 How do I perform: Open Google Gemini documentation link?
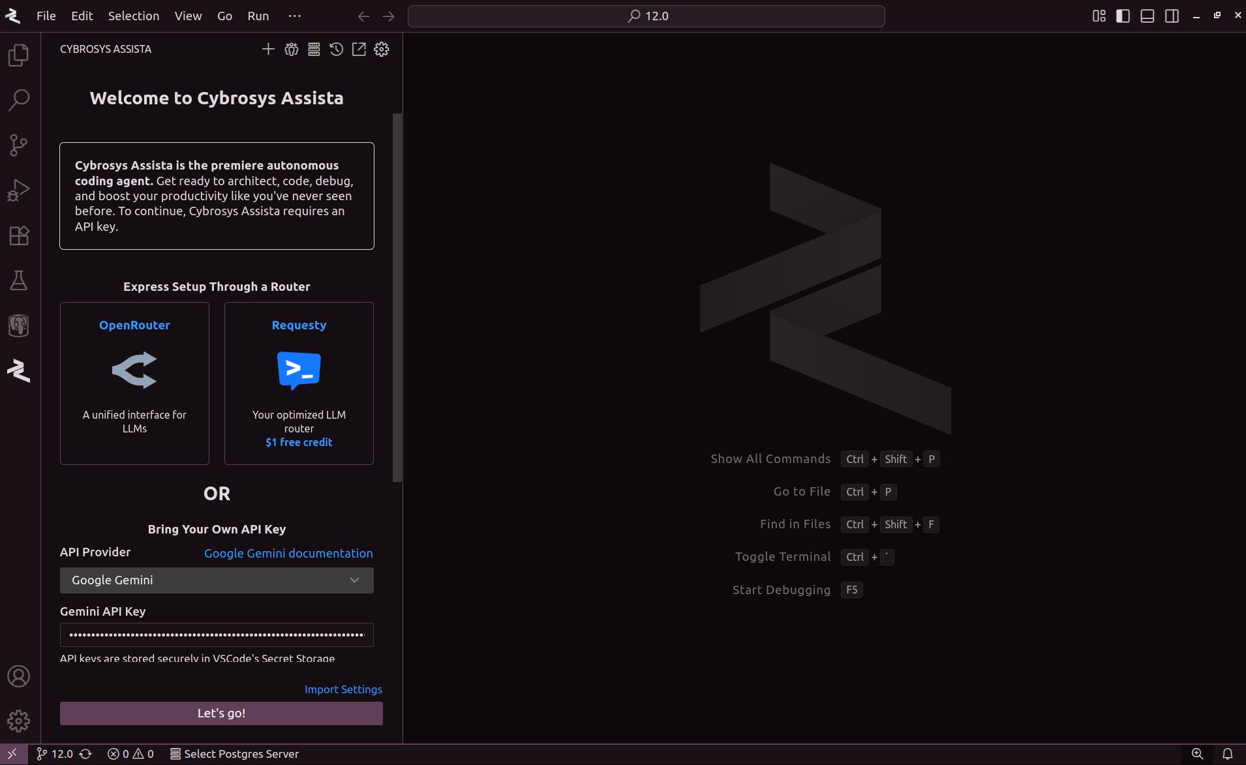(x=288, y=553)
